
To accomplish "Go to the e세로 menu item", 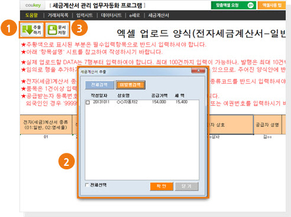I will coord(135,15).
